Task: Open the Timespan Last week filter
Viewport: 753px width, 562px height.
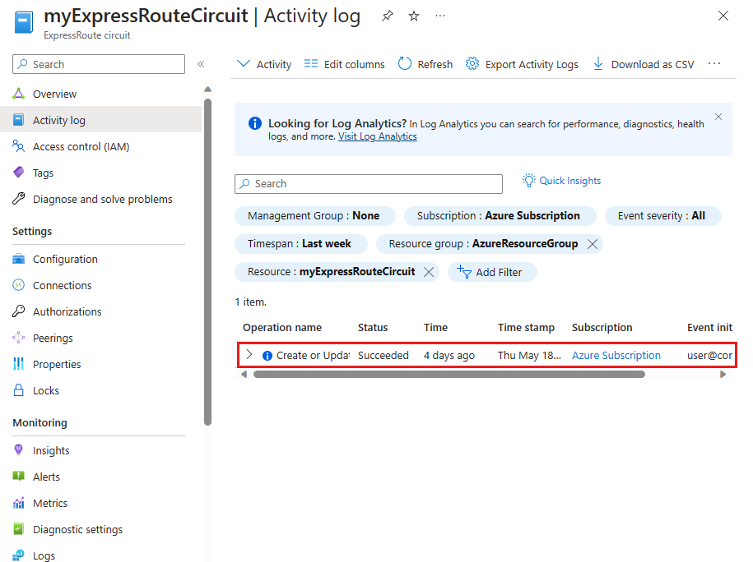Action: [300, 244]
